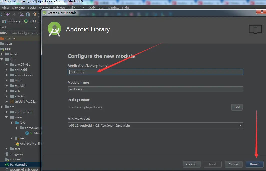Expand the mips64 folder

pos(6,85)
